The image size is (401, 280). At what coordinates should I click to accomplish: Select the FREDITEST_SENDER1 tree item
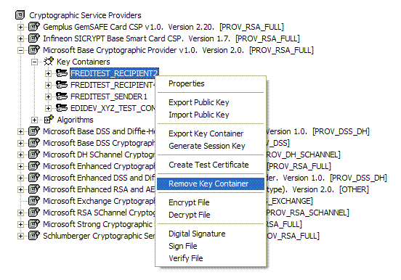click(x=109, y=96)
